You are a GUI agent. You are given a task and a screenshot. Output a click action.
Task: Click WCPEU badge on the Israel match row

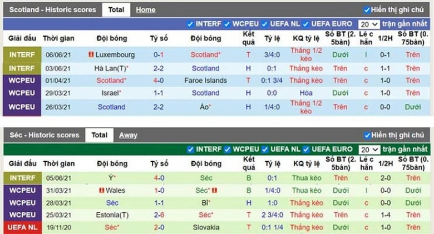(x=22, y=93)
